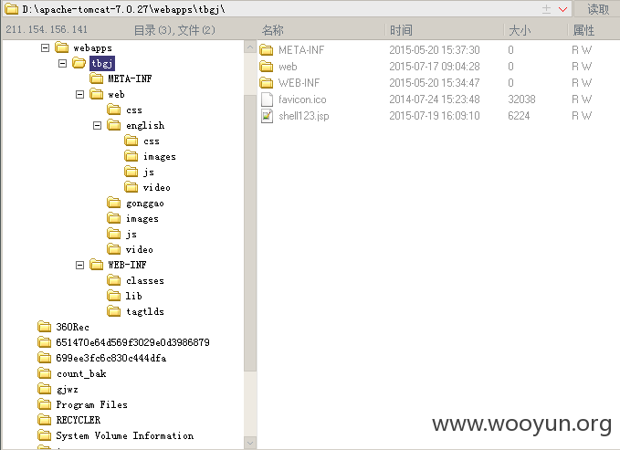Click the 目录(3), 文件(2) count label
620x450 pixels.
coord(174,30)
